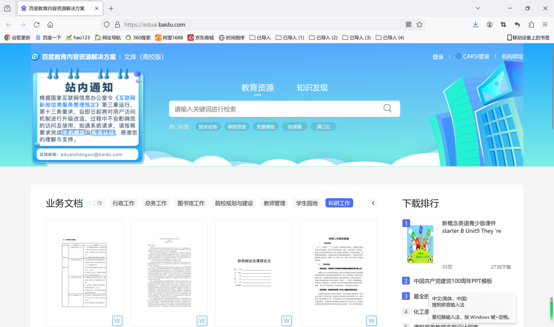Open the Firefox account icon

point(490,25)
